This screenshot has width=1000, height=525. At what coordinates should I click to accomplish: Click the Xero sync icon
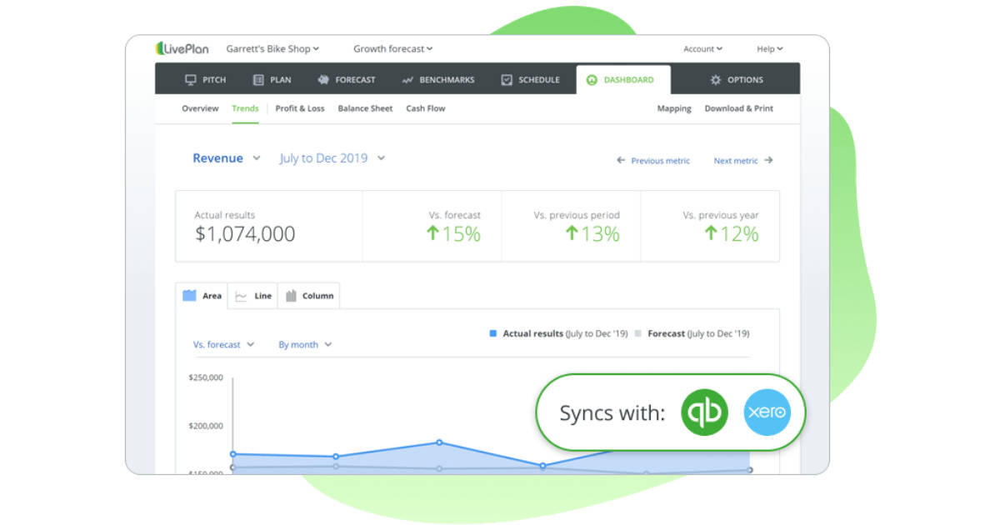767,412
